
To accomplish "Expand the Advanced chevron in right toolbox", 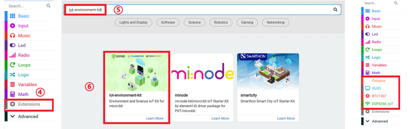I will [x=367, y=121].
